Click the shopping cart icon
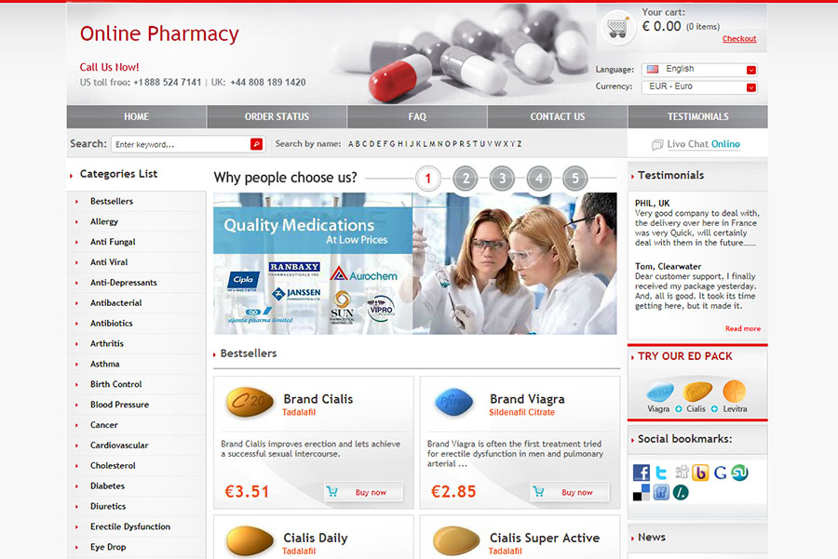Screen dimensions: 838x559 pyautogui.click(x=617, y=27)
